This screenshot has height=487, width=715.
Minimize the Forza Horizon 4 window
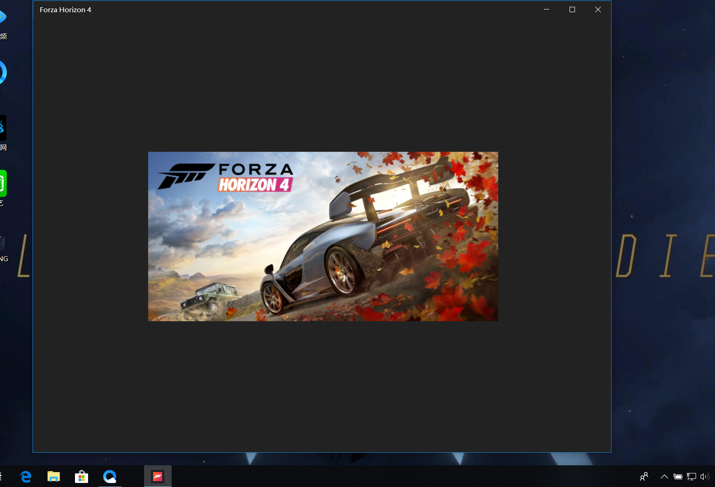click(547, 9)
